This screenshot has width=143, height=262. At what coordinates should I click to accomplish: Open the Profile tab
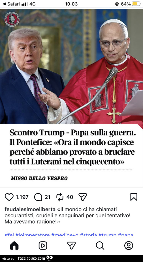[129, 246]
